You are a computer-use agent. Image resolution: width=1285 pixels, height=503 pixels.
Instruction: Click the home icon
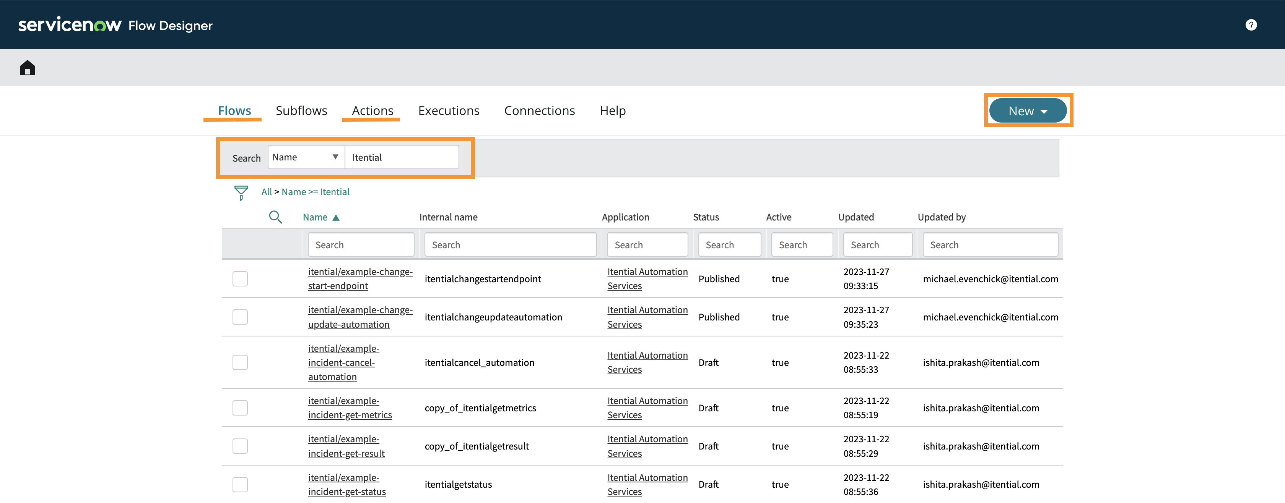click(x=28, y=68)
